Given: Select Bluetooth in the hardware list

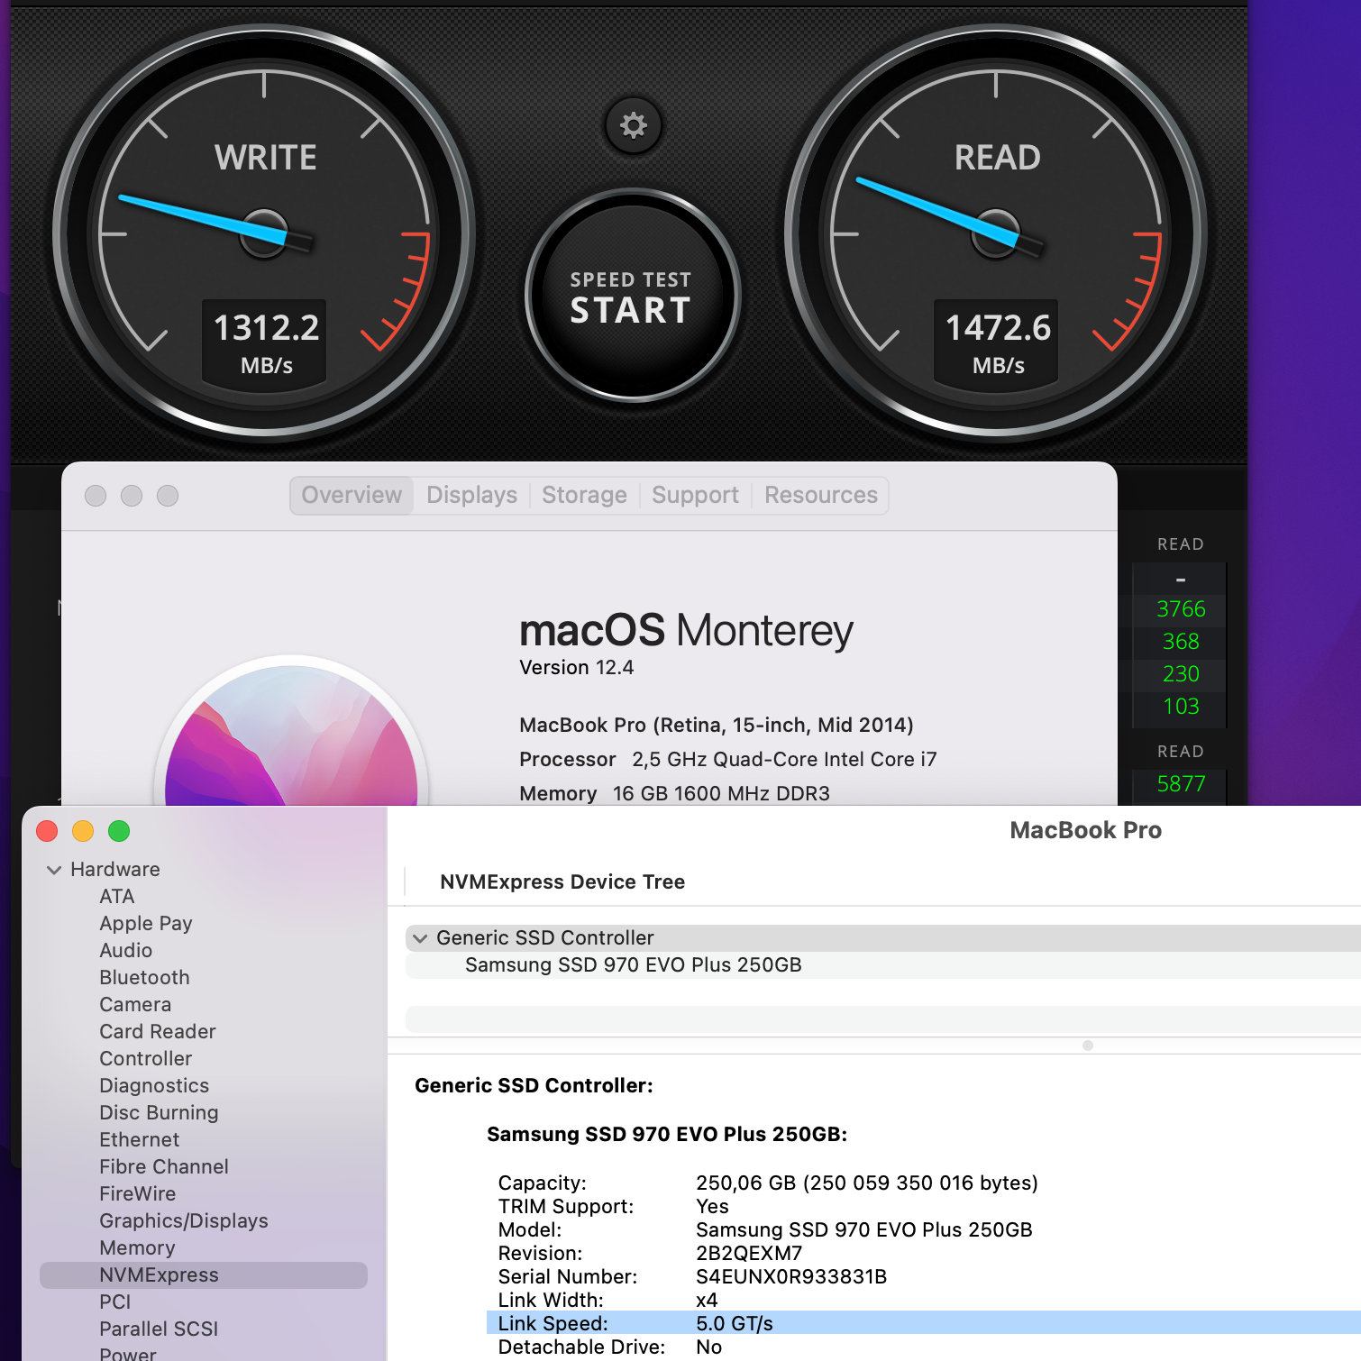Looking at the screenshot, I should coord(144,977).
